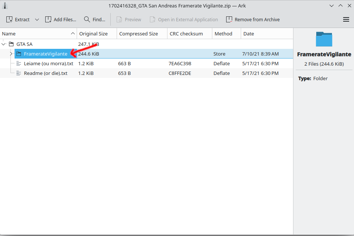Viewport: 354px width, 236px height.
Task: Click the 663 B compressed size
Action: pos(124,63)
